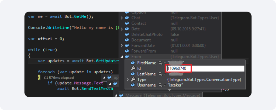The height and width of the screenshot is (110, 276).
Task: Click the 'offset' variable in code
Action: [x=45, y=39]
